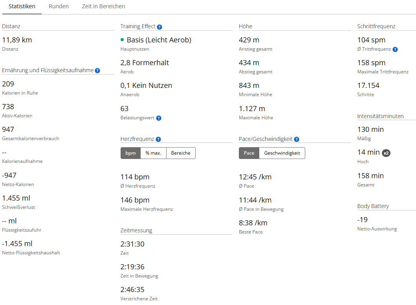The width and height of the screenshot is (416, 305).
Task: Select the 1.127 m maximum elevation
Action: 252,108
